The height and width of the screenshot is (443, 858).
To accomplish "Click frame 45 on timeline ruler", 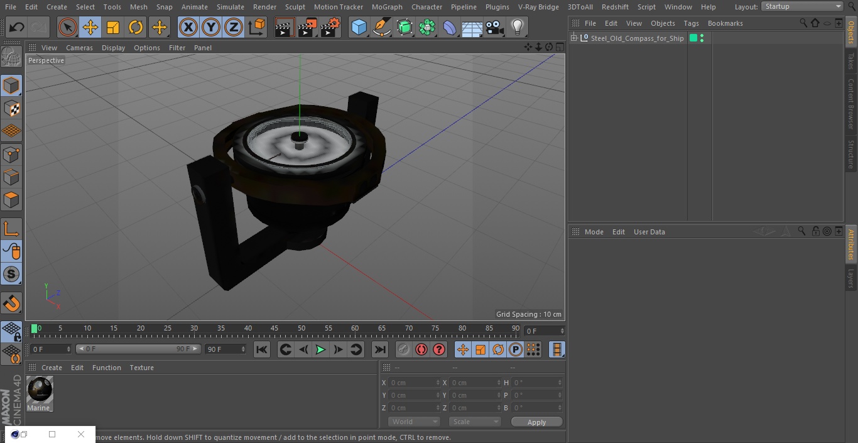I will (x=274, y=328).
